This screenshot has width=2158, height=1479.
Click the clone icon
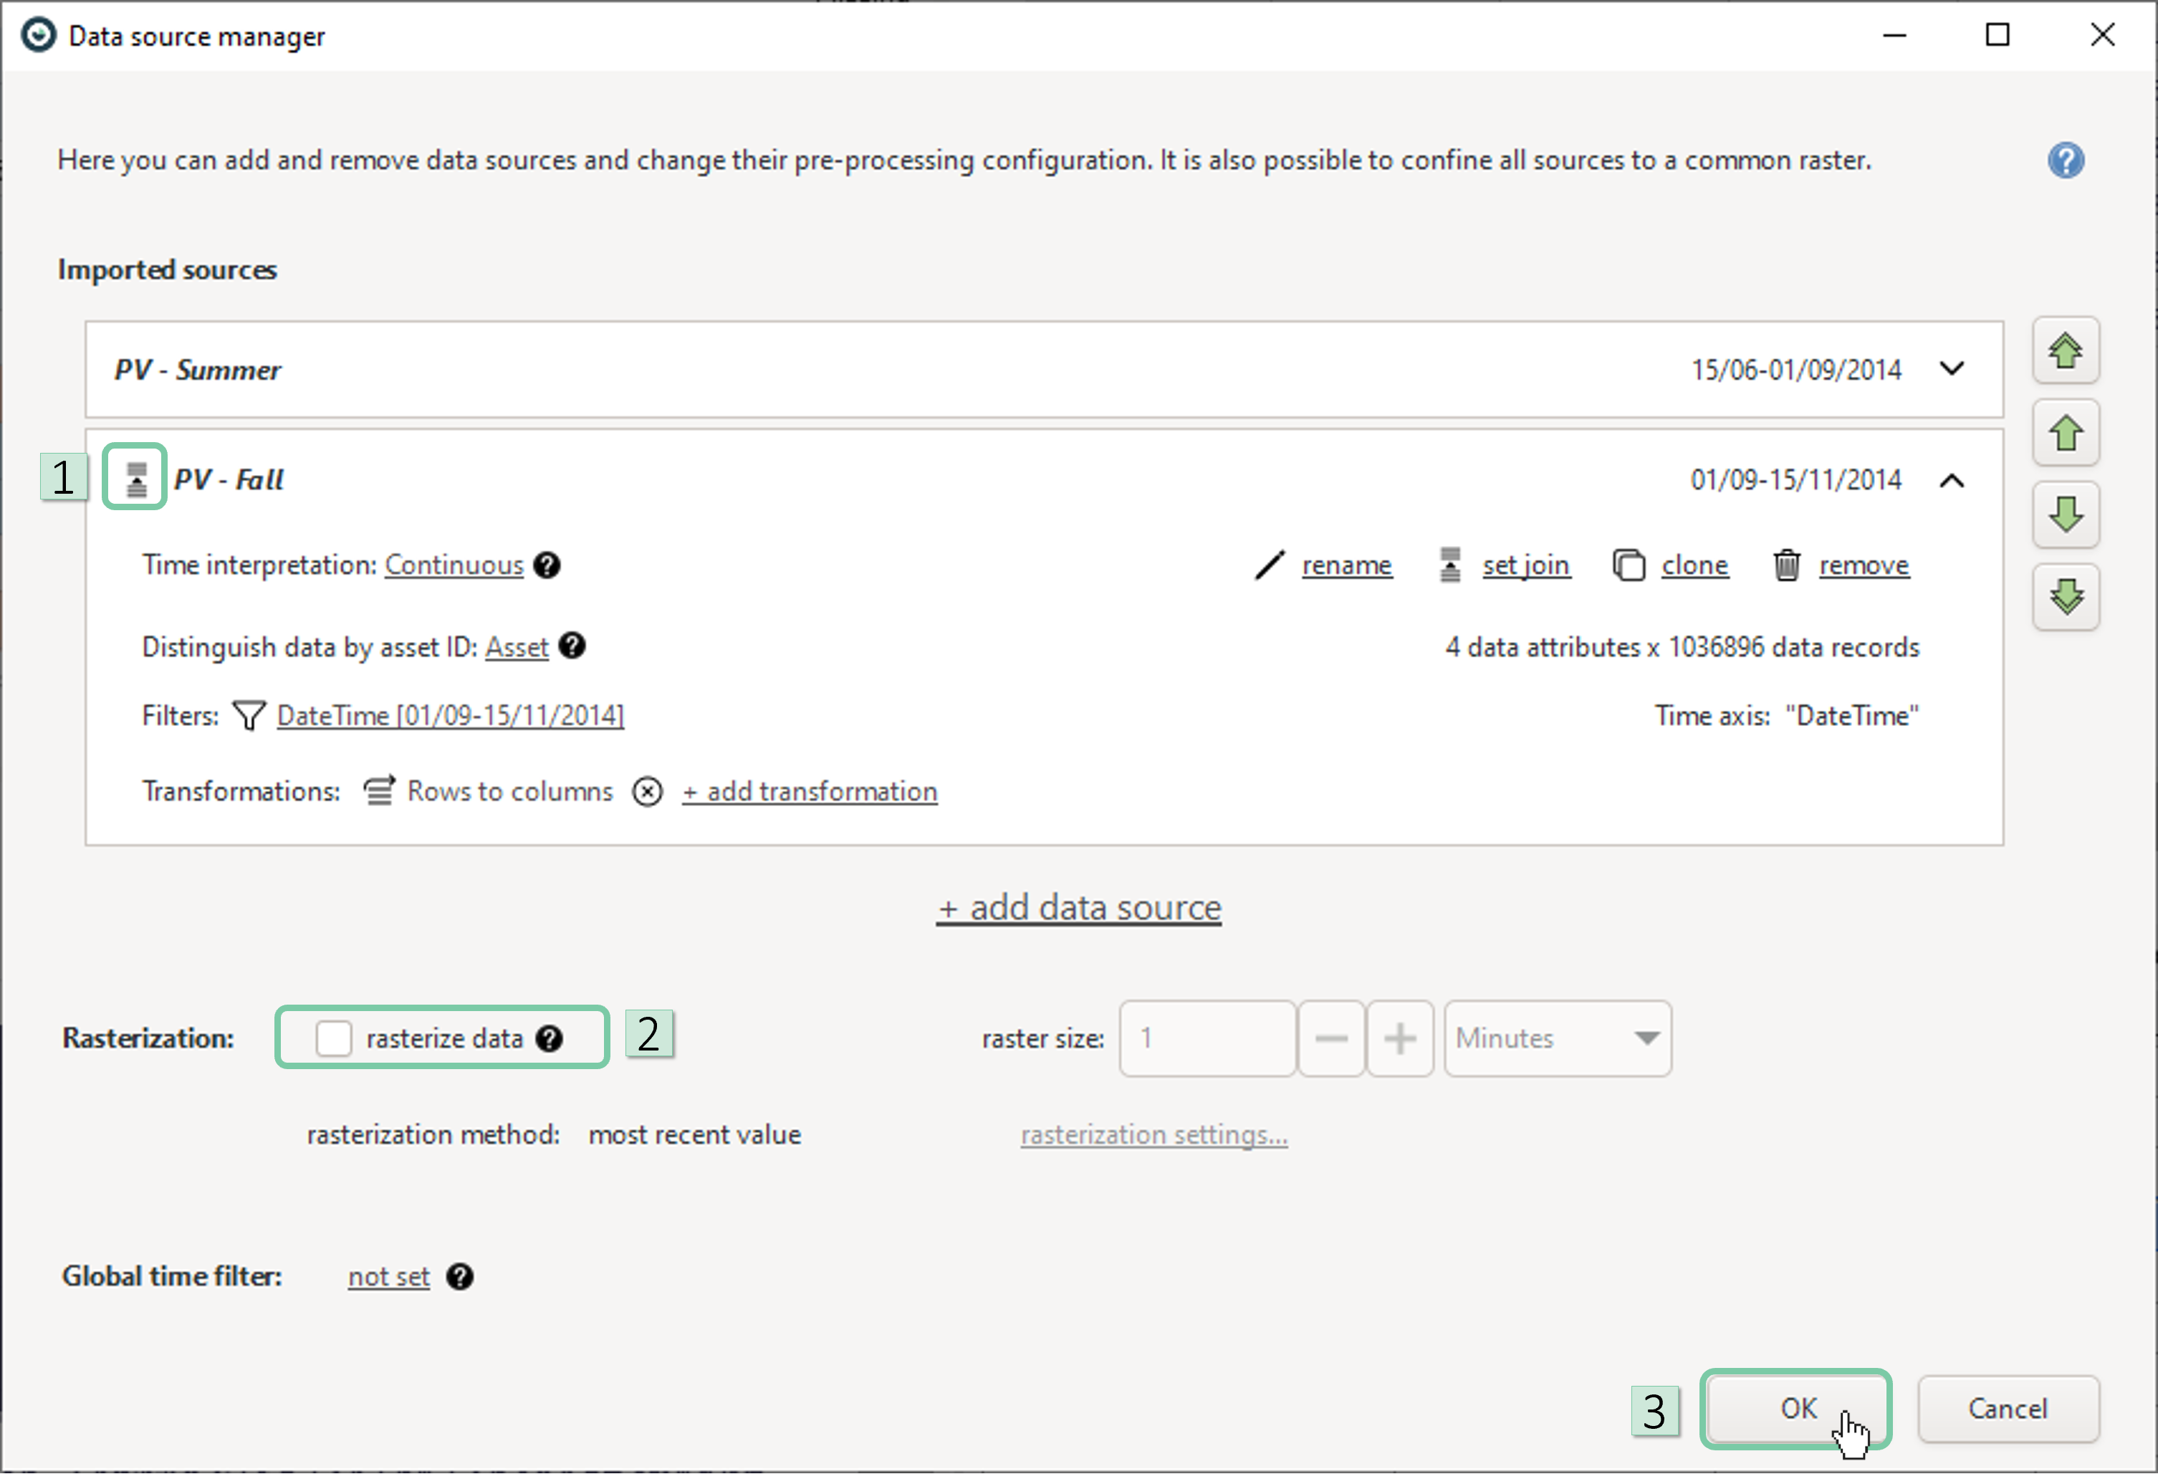tap(1629, 565)
